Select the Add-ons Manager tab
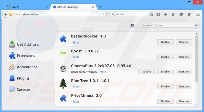Viewport: 204px width, 112px height. coord(74,7)
